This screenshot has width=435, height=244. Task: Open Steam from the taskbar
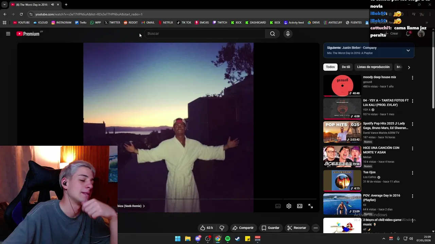(x=238, y=239)
